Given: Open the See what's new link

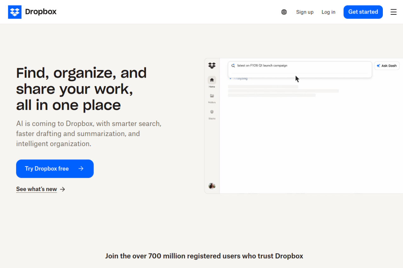Looking at the screenshot, I should click(x=41, y=189).
